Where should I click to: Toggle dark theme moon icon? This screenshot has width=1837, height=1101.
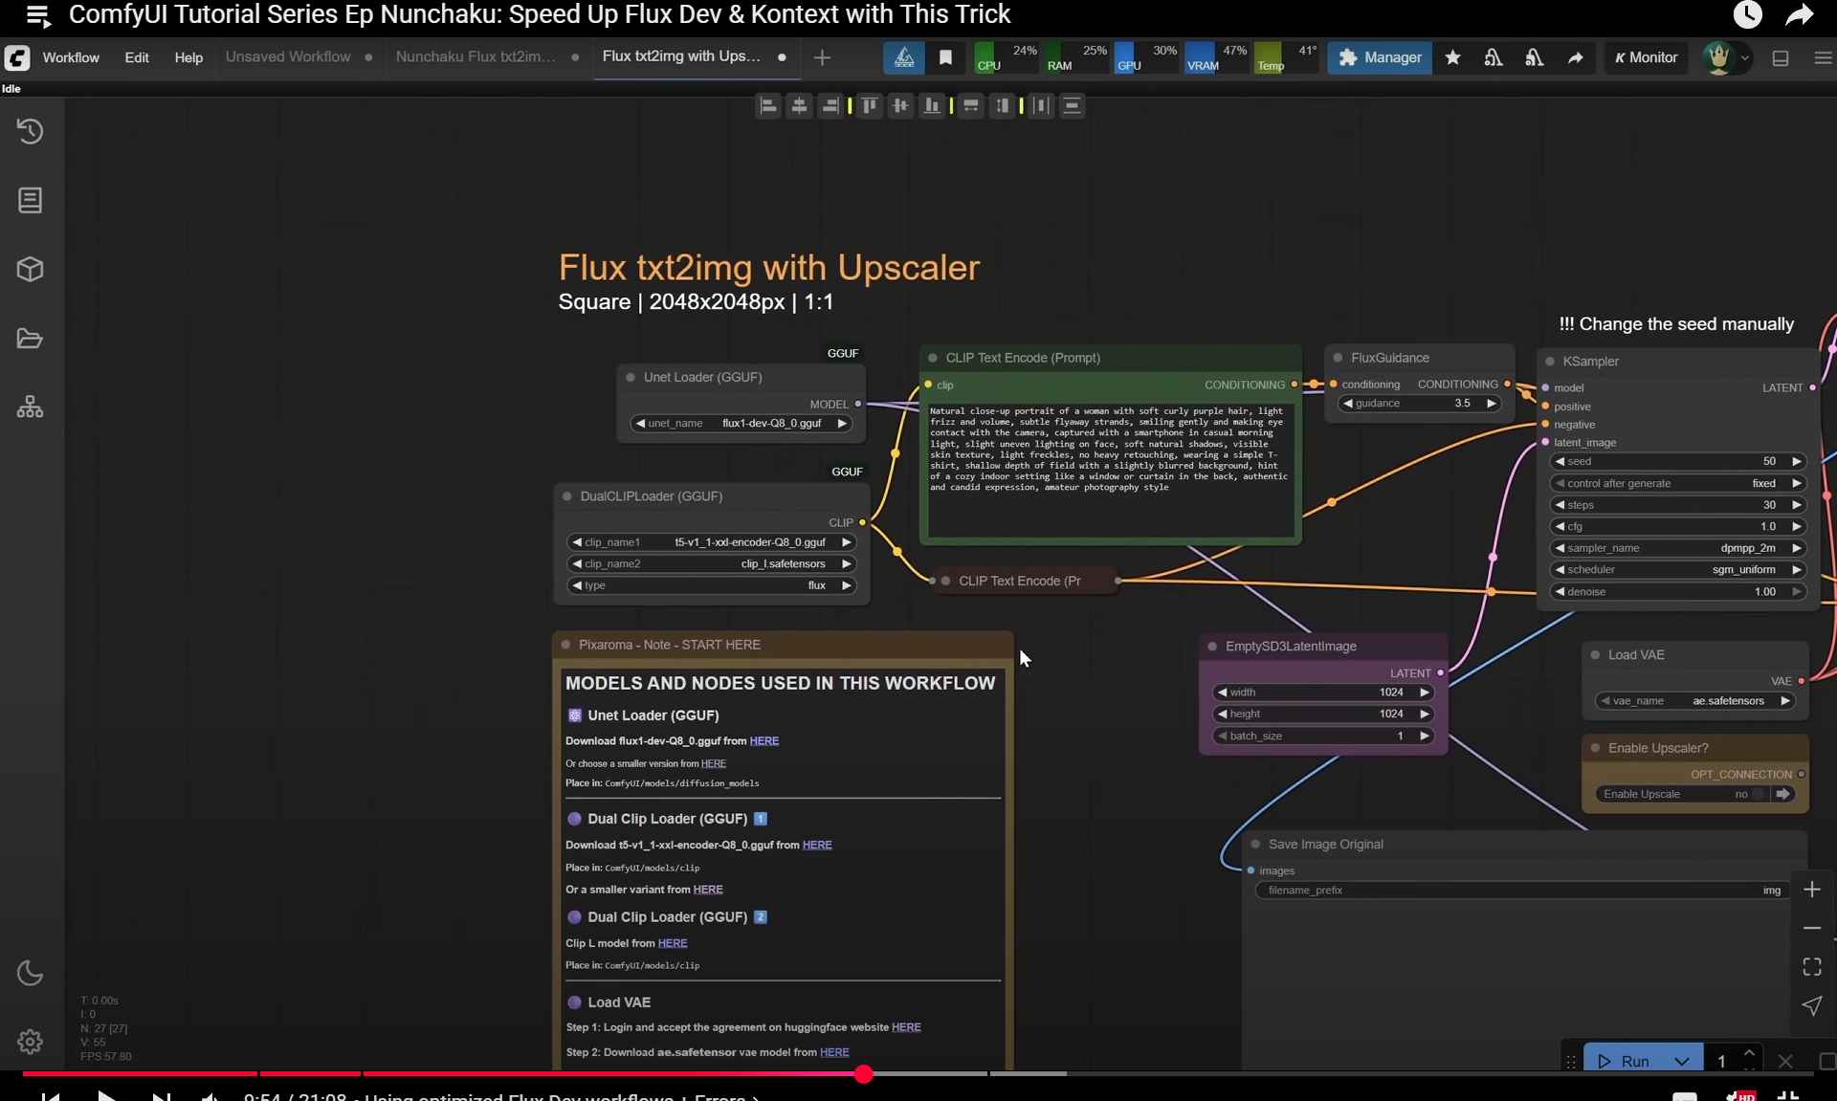pyautogui.click(x=31, y=973)
